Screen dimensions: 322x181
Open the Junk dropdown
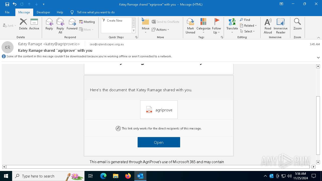tap(9, 25)
